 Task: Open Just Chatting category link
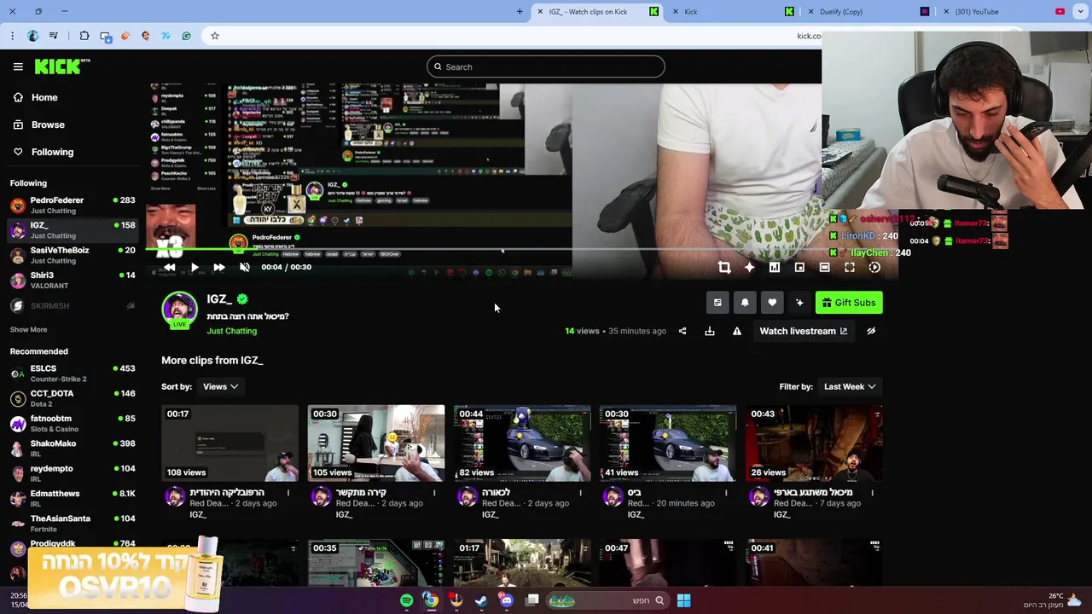[231, 331]
